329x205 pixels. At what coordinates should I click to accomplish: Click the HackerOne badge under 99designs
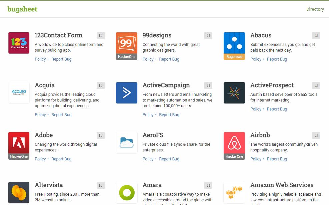click(x=127, y=57)
